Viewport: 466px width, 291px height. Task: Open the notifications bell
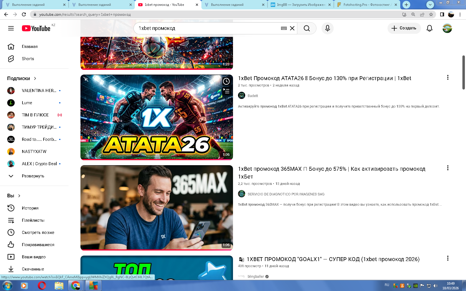coord(429,28)
